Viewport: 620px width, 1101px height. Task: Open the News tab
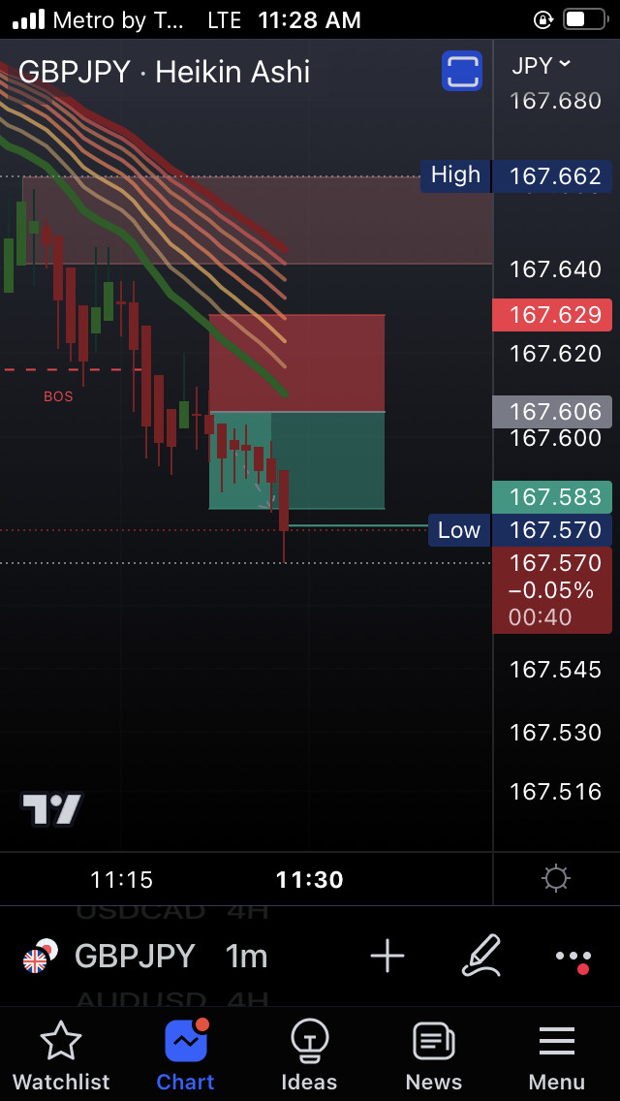point(433,1056)
